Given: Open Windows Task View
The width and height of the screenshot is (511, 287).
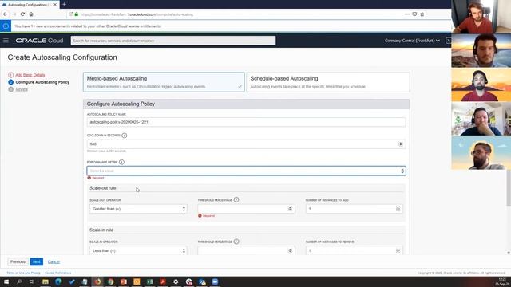Looking at the screenshot, I should 32,281.
